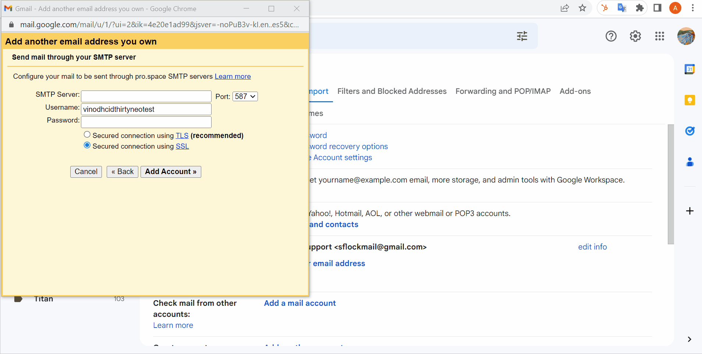Open Gmail Help
The height and width of the screenshot is (354, 702).
(611, 36)
